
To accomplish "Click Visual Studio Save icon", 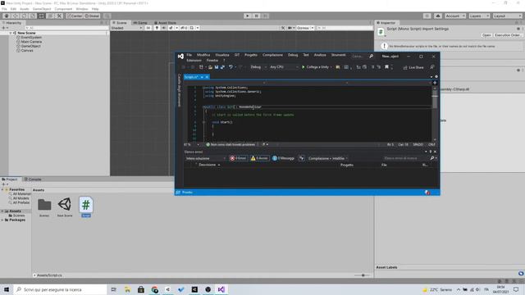I will [217, 67].
